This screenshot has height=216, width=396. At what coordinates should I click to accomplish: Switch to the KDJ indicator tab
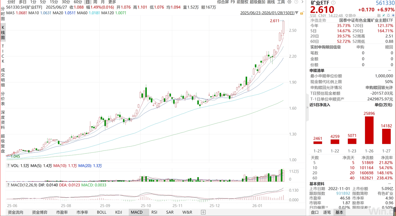pos(118,212)
